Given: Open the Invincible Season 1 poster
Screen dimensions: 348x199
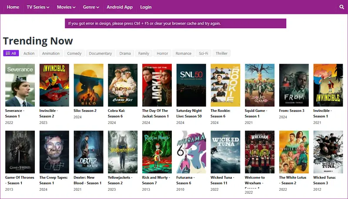Looking at the screenshot, I should click(x=328, y=85).
